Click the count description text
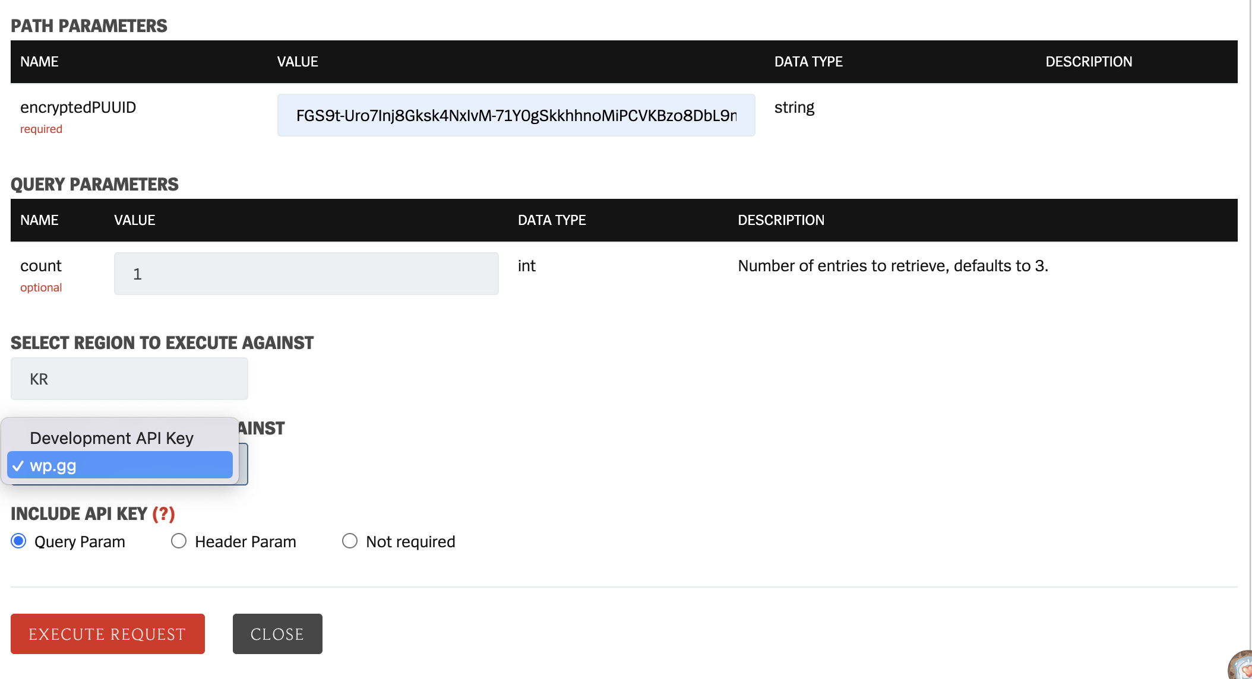The image size is (1252, 679). [x=893, y=266]
